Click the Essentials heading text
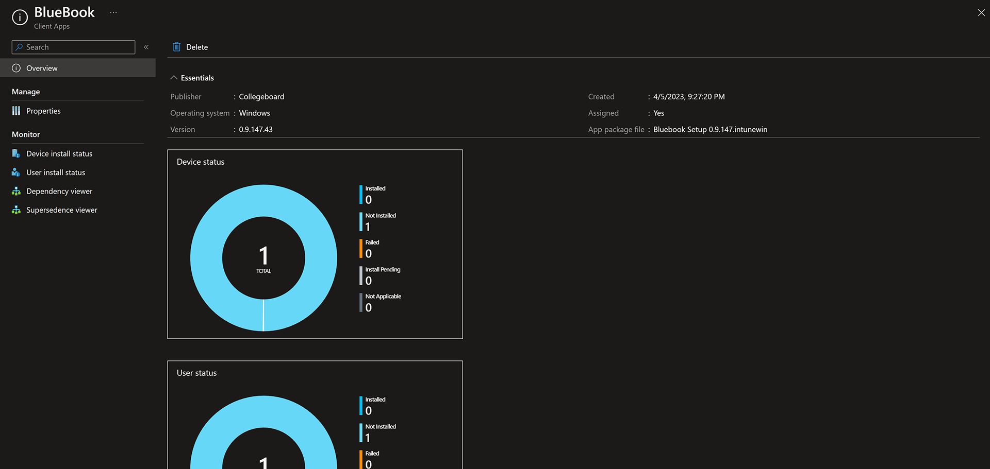This screenshot has height=469, width=990. click(x=197, y=78)
